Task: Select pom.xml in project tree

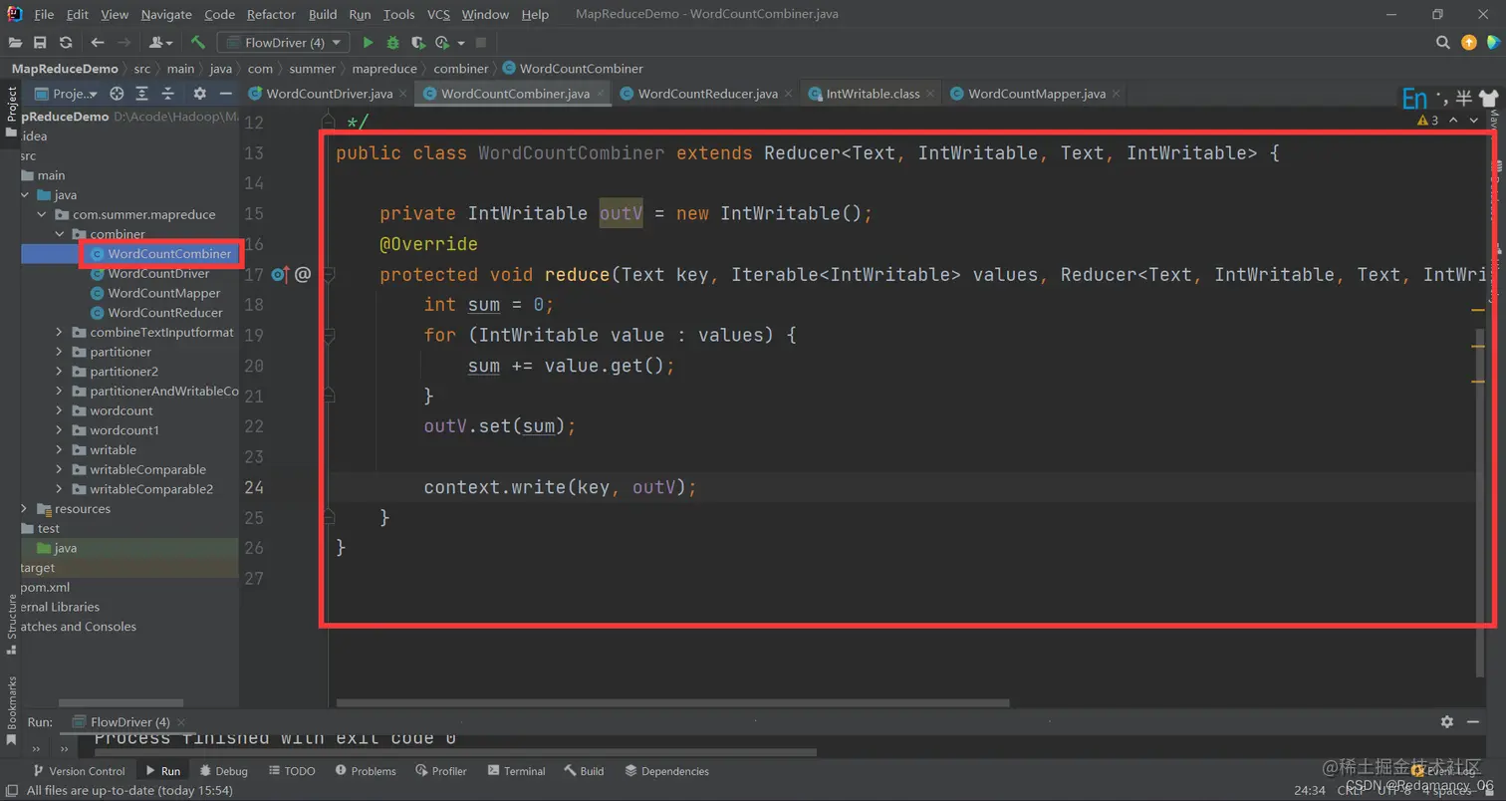Action: (45, 587)
